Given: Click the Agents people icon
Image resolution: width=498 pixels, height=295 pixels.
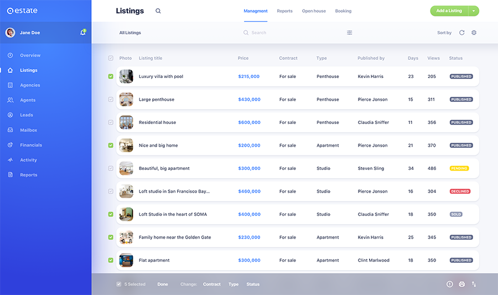Looking at the screenshot, I should click(10, 100).
